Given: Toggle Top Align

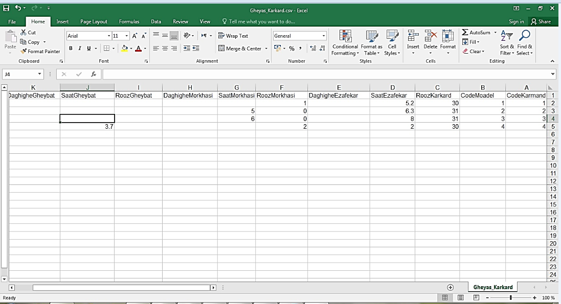Looking at the screenshot, I should coord(156,35).
